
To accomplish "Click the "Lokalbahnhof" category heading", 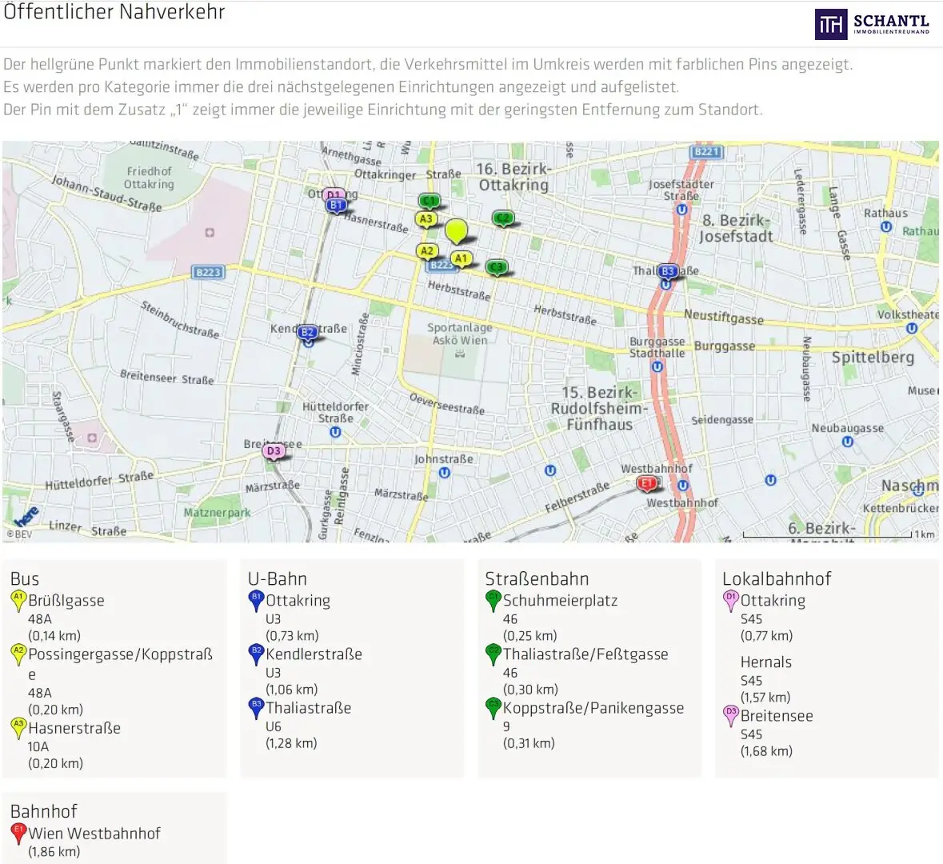I will pyautogui.click(x=777, y=579).
